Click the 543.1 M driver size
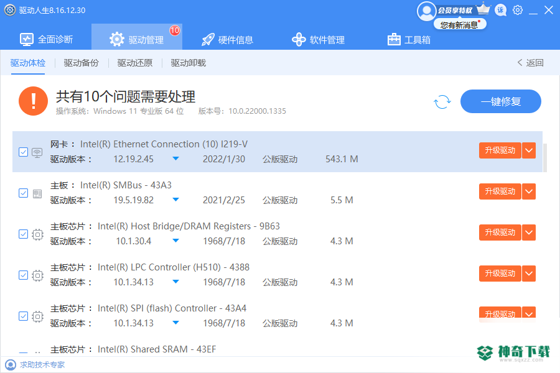 [x=342, y=159]
